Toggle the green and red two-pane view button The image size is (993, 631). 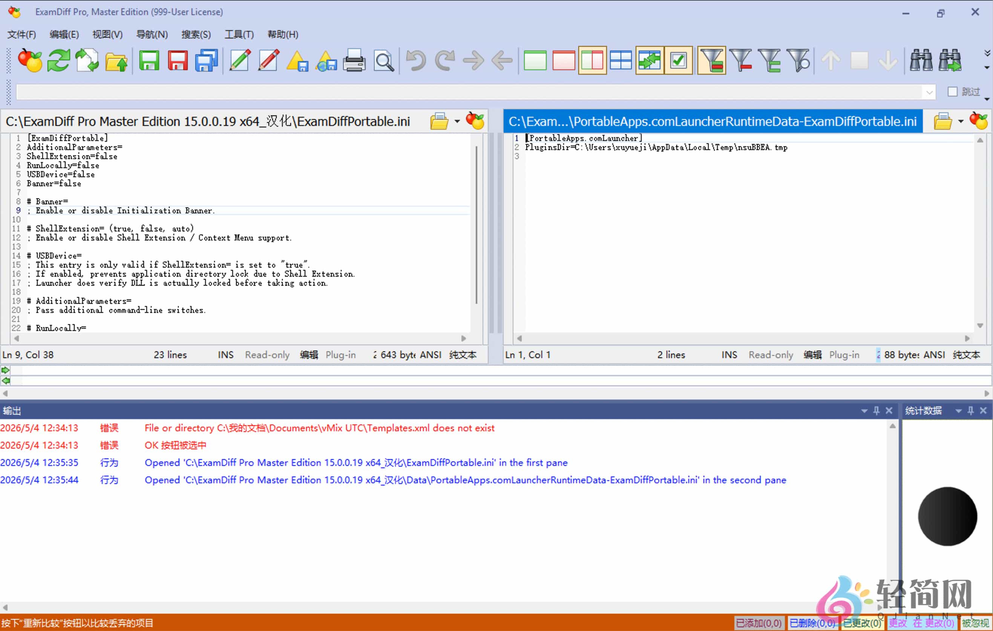[592, 61]
